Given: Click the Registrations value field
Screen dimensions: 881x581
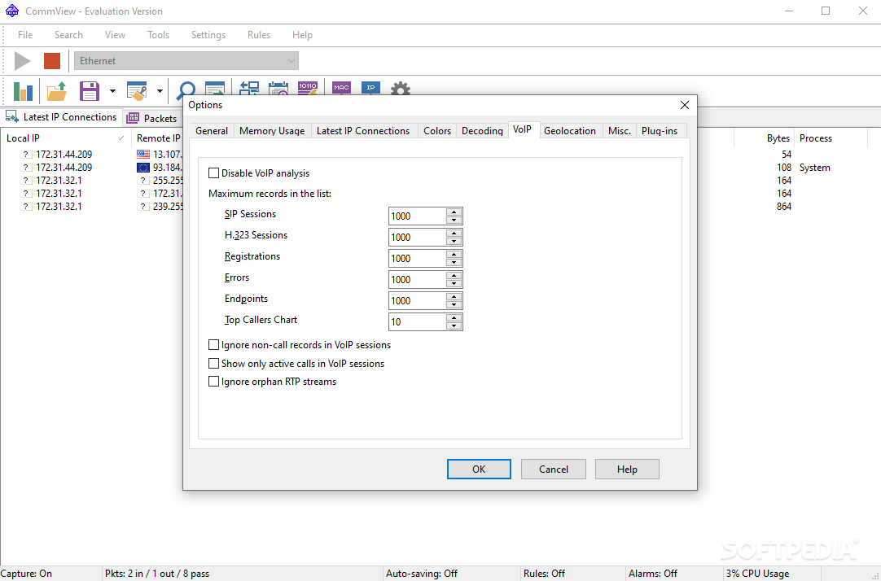Looking at the screenshot, I should point(418,258).
